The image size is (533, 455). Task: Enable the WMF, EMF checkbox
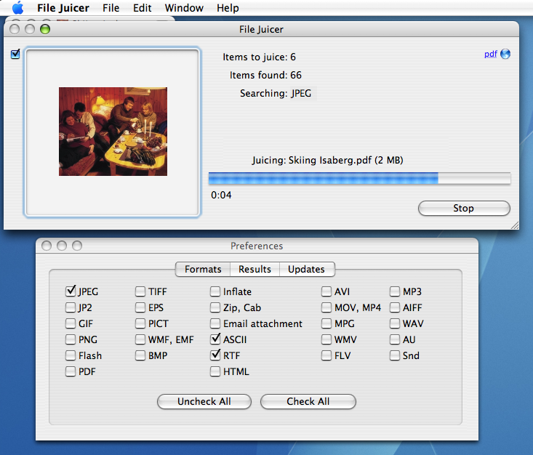click(140, 339)
